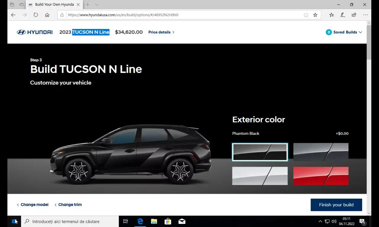Image resolution: width=379 pixels, height=227 pixels.
Task: Open Price details link
Action: tap(161, 32)
